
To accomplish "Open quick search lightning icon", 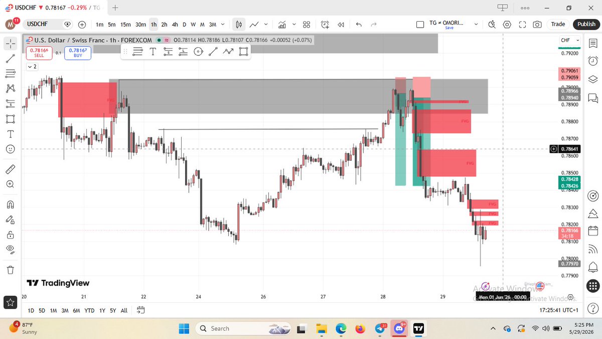I will pos(492,24).
